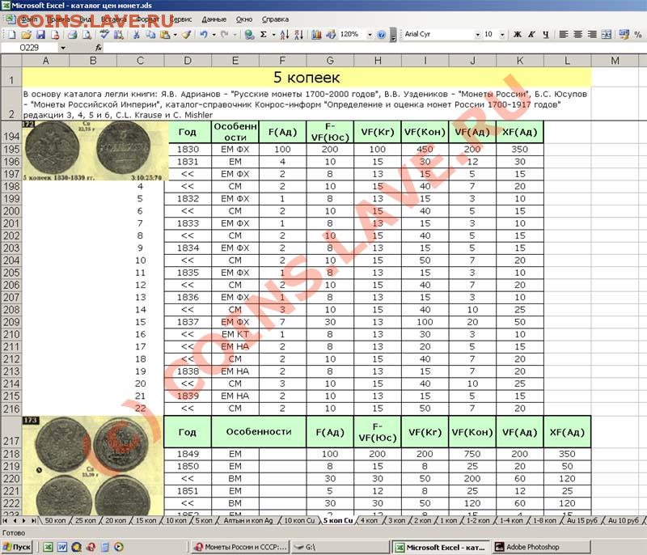
Task: Open the Chart Wizard icon
Action: [316, 35]
